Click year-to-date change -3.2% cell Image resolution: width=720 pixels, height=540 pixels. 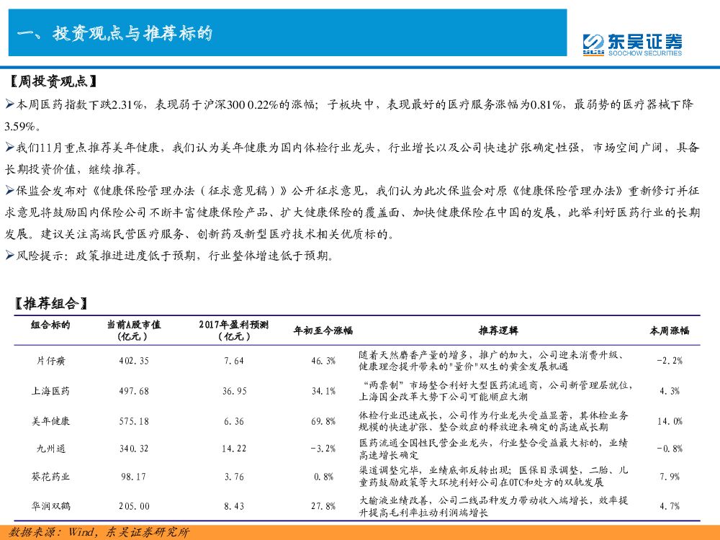pyautogui.click(x=323, y=449)
